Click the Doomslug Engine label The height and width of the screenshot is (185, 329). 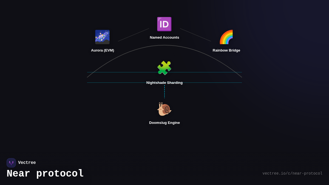164,123
